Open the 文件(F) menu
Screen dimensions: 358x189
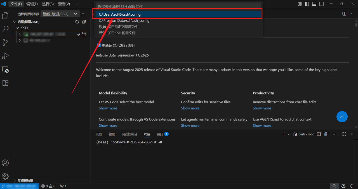point(16,4)
